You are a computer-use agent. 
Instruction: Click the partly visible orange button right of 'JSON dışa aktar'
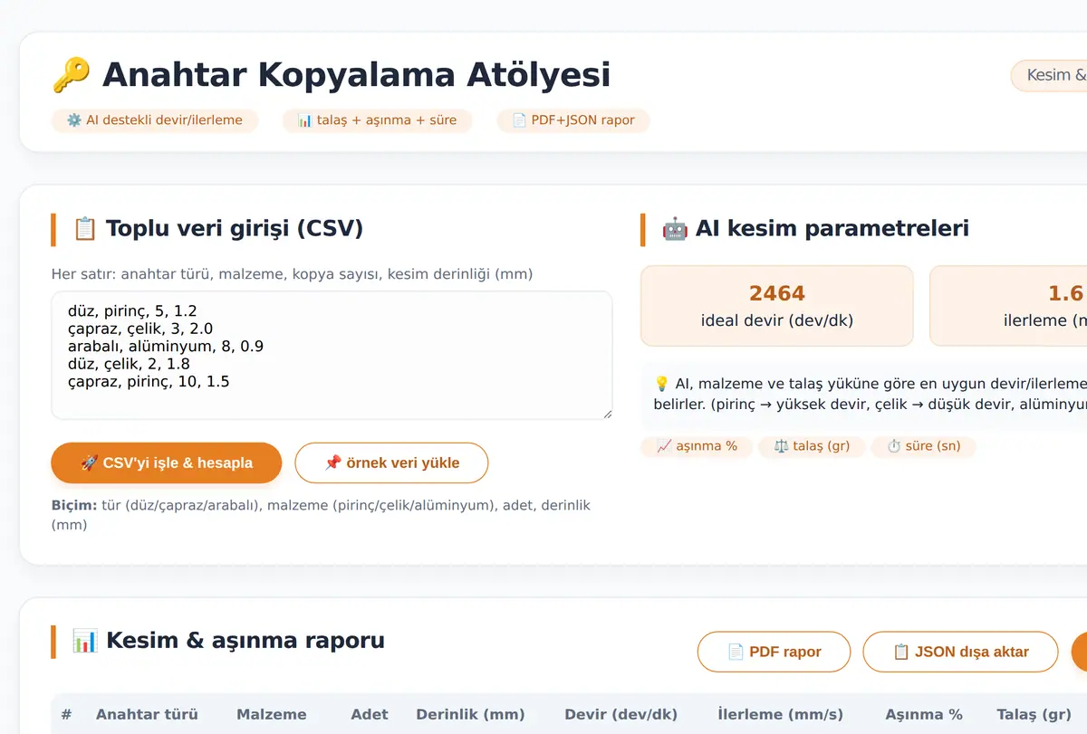(x=1079, y=652)
